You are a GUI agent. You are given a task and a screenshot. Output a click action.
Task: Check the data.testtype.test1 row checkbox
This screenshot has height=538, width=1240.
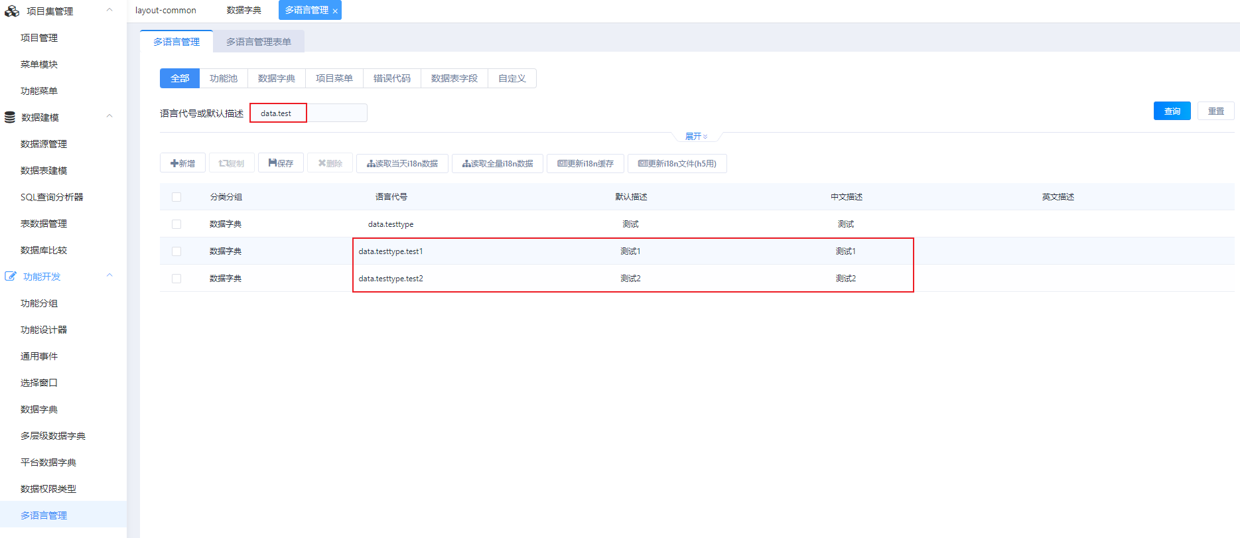tap(176, 251)
